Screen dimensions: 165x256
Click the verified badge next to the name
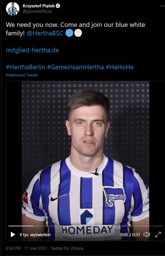coord(58,6)
